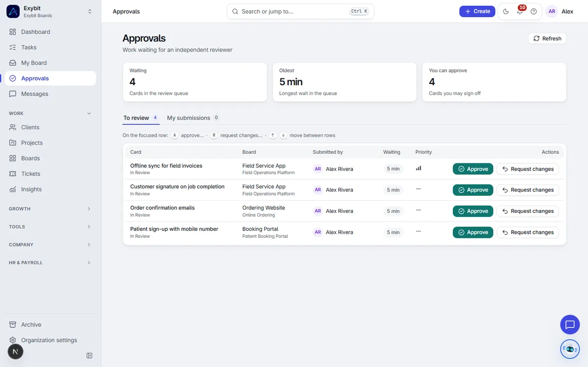Click the priority bars icon for Offline sync
Image resolution: width=588 pixels, height=367 pixels.
pyautogui.click(x=418, y=168)
